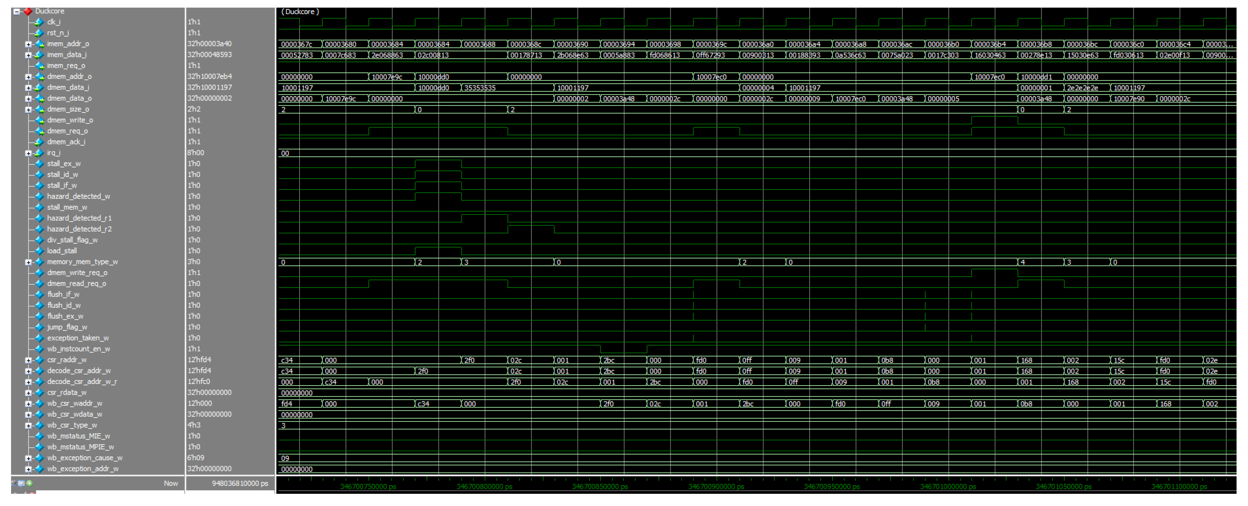Screen dimensions: 1248x506
Task: Click the red Duckcore group diamond icon
Action: coord(28,11)
